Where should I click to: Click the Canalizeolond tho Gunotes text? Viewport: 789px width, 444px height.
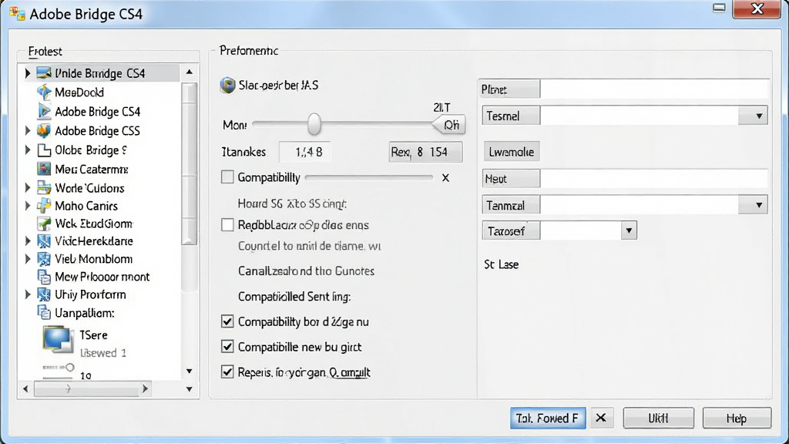tap(306, 271)
